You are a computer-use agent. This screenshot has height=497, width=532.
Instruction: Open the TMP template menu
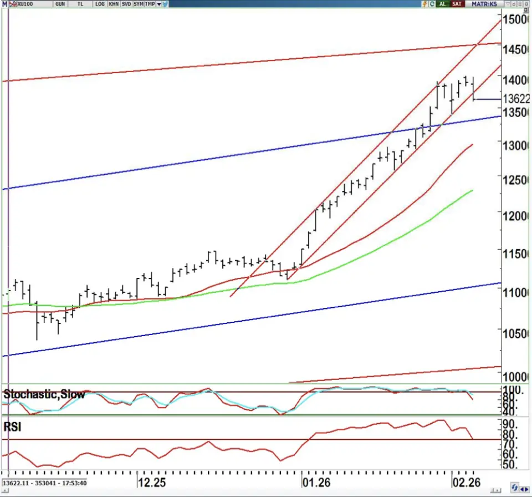pyautogui.click(x=150, y=4)
